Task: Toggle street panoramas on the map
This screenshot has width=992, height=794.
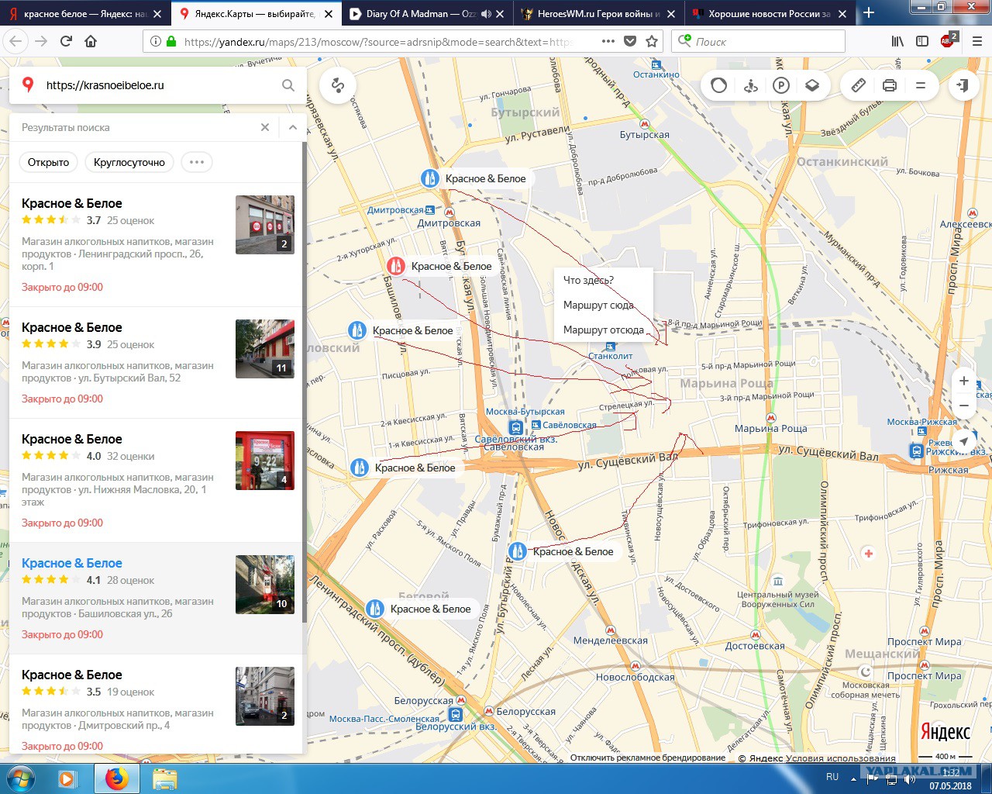Action: 750,85
